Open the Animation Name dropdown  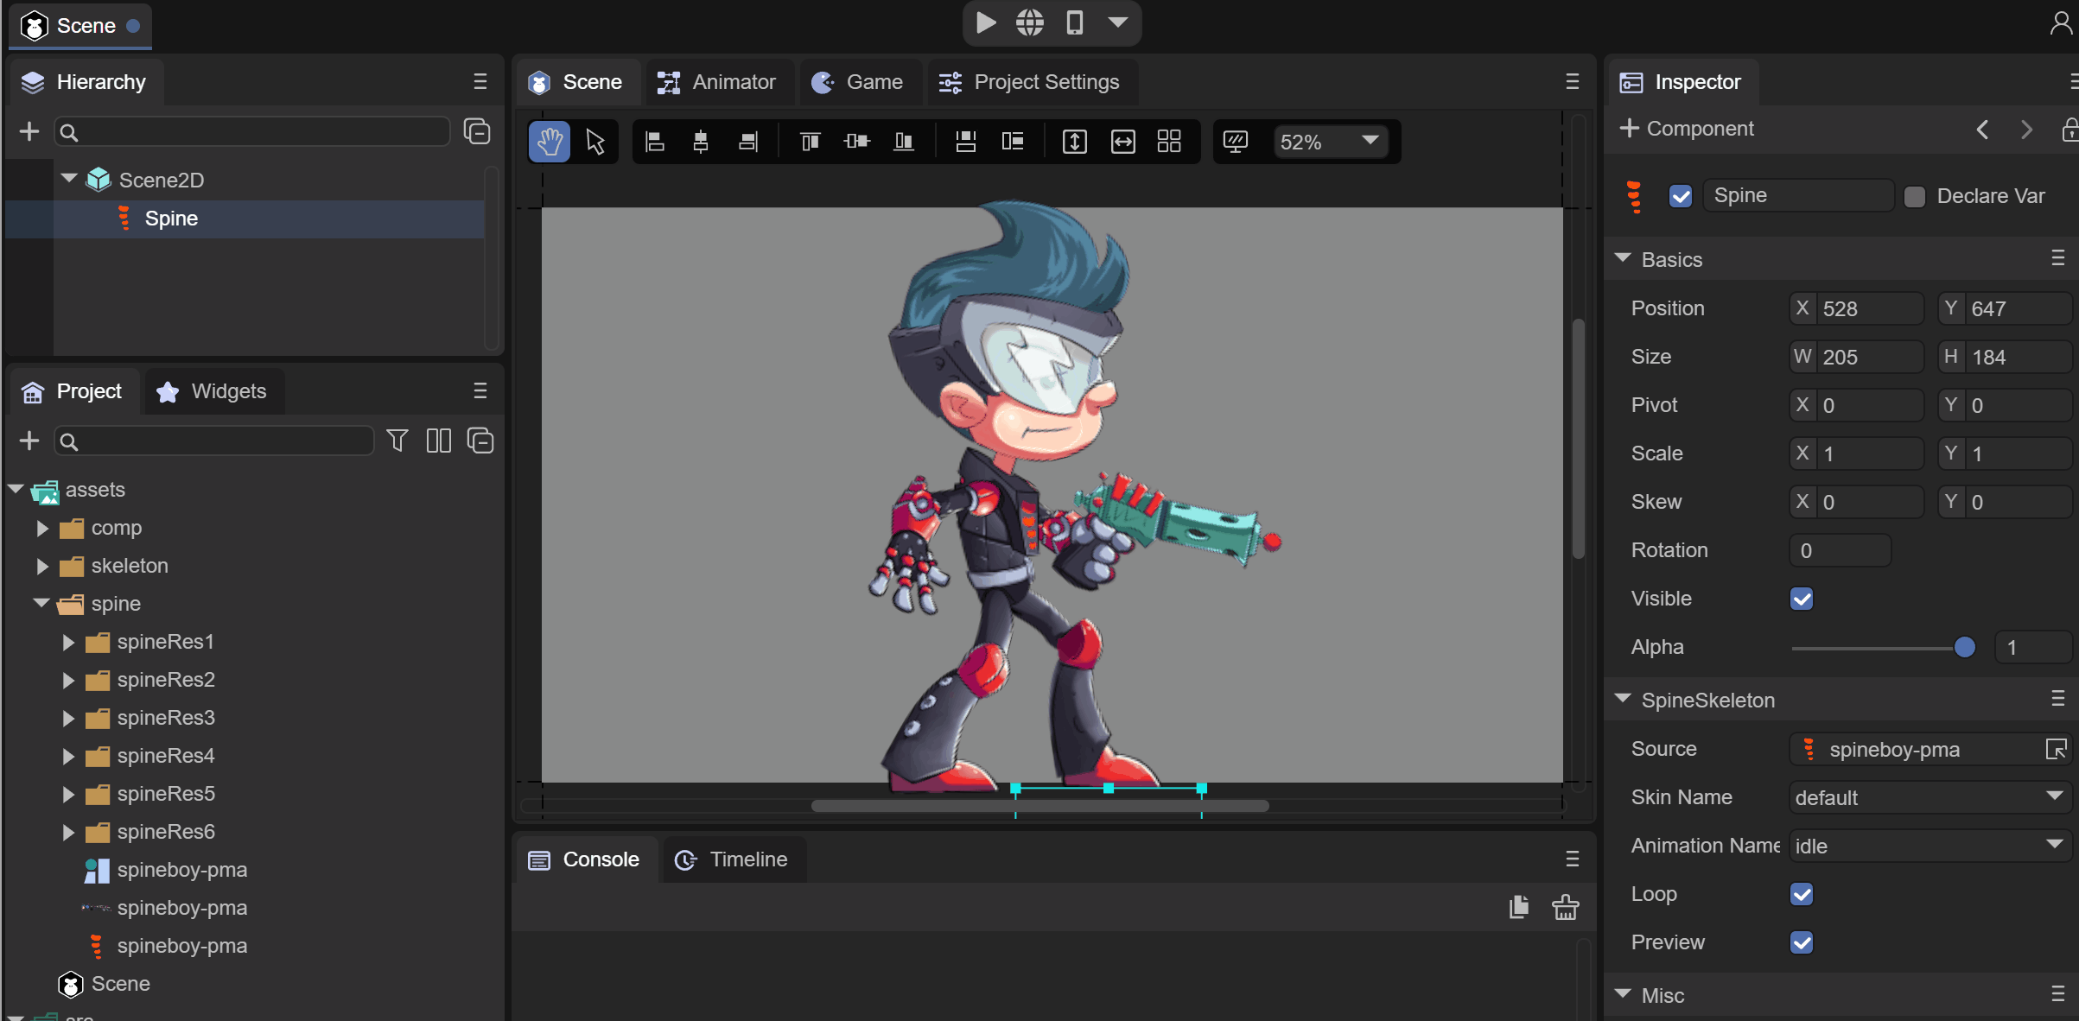(x=1930, y=846)
